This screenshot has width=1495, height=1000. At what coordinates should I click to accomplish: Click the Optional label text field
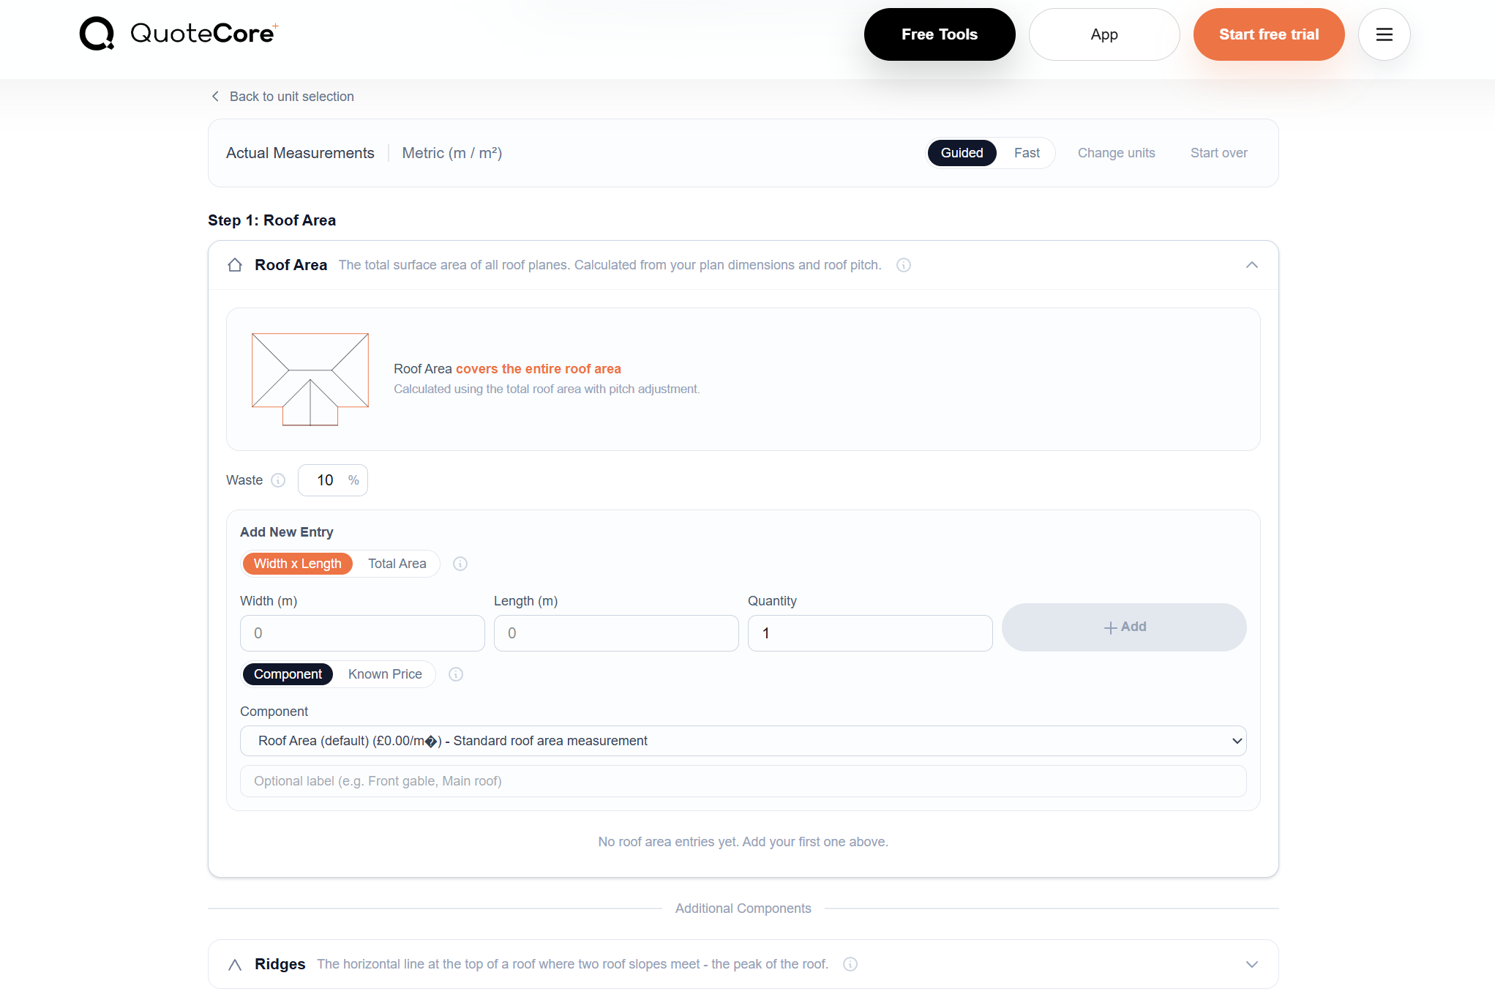point(743,781)
